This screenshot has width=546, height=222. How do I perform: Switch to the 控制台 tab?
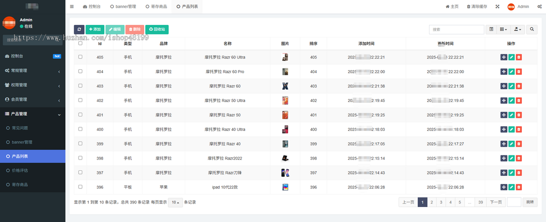92,6
